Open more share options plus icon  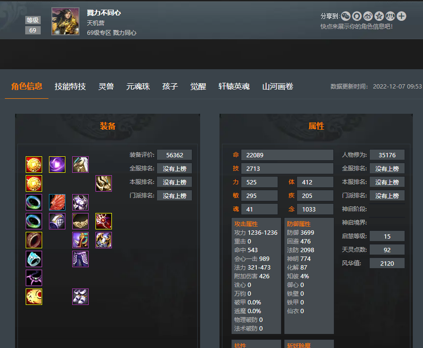pos(401,16)
